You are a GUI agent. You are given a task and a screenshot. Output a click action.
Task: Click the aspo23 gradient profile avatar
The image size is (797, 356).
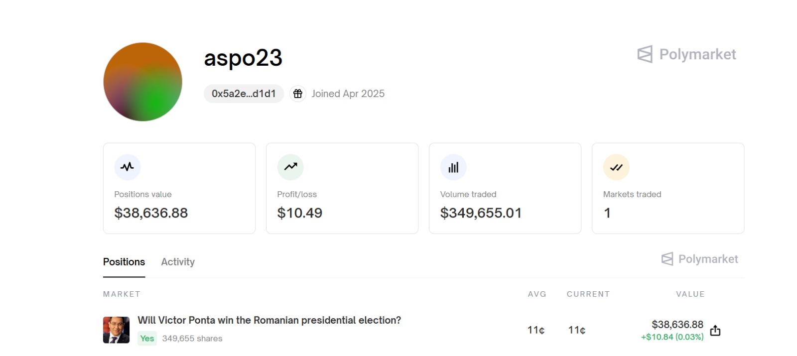click(143, 82)
